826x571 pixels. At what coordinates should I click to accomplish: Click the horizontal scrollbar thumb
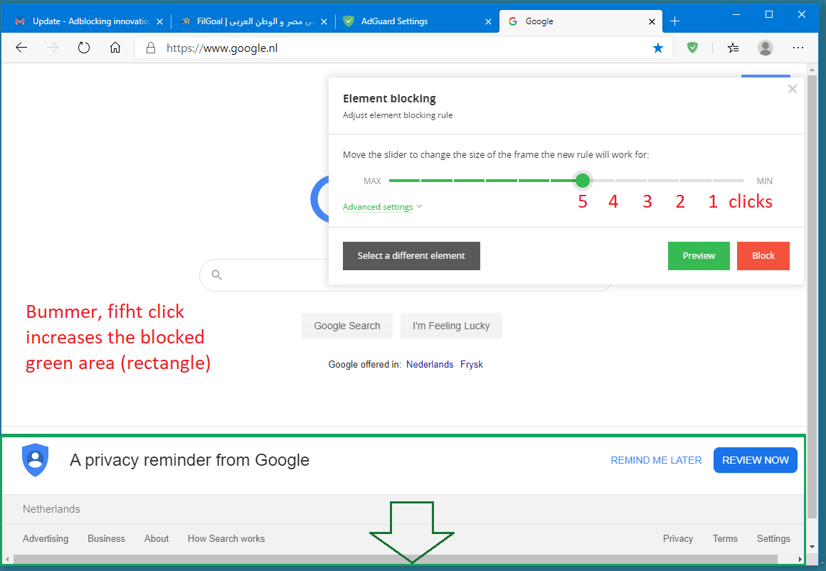395,559
